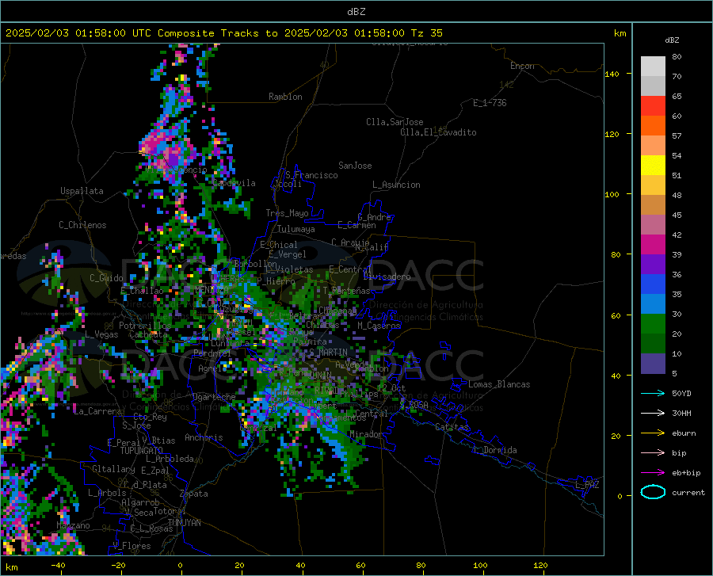This screenshot has height=576, width=713.
Task: Click the 'Tz 35' threshold text
Action: point(427,33)
